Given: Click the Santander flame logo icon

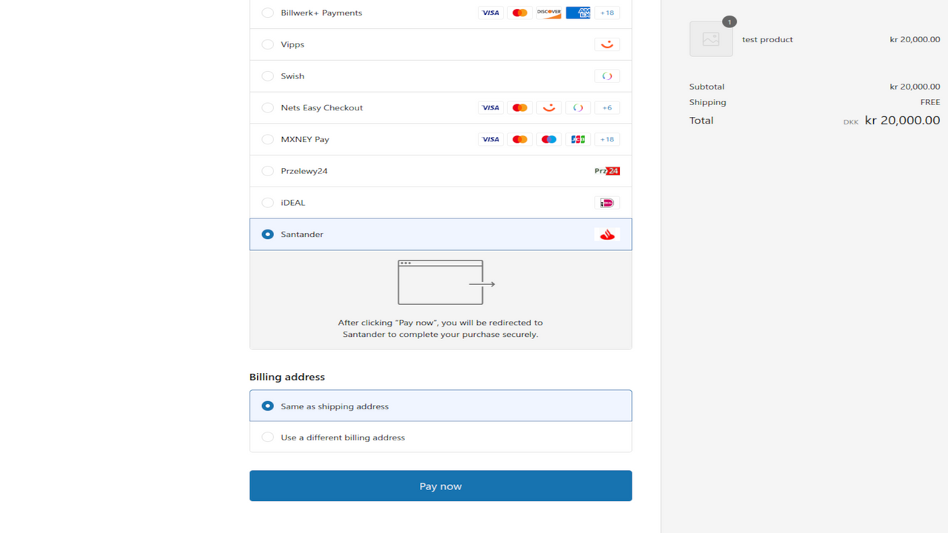Looking at the screenshot, I should coord(607,235).
